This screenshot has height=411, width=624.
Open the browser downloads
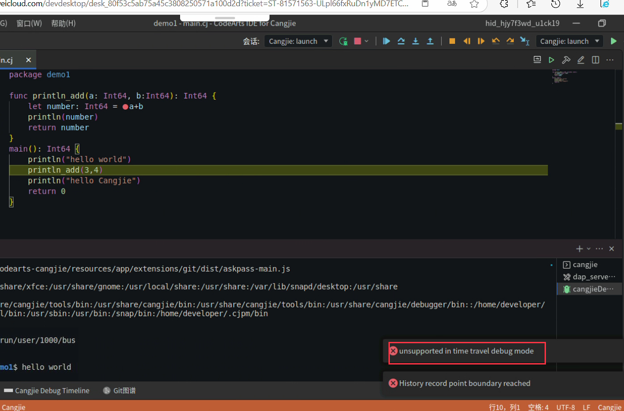(580, 4)
